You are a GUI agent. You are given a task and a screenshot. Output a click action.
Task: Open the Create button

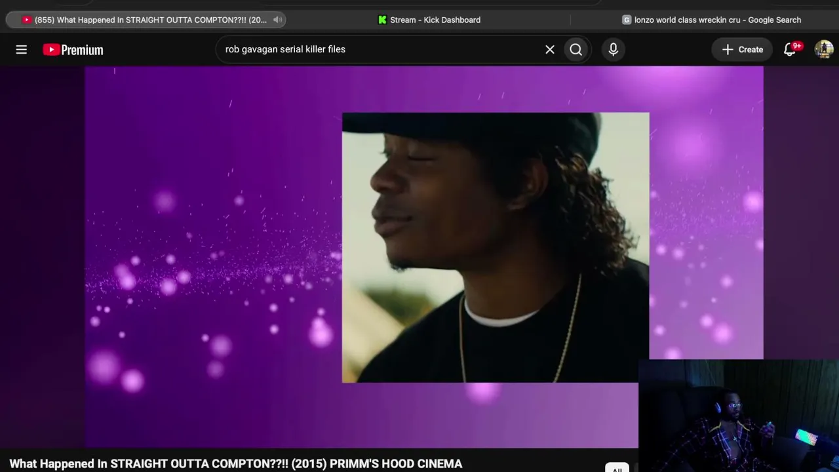tap(743, 50)
